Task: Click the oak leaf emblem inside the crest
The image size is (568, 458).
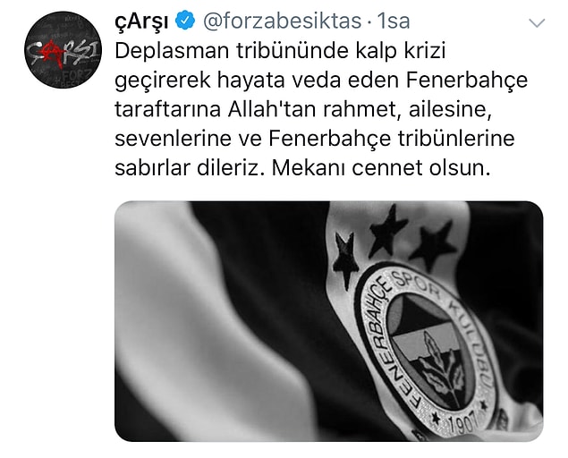Action: 440,369
